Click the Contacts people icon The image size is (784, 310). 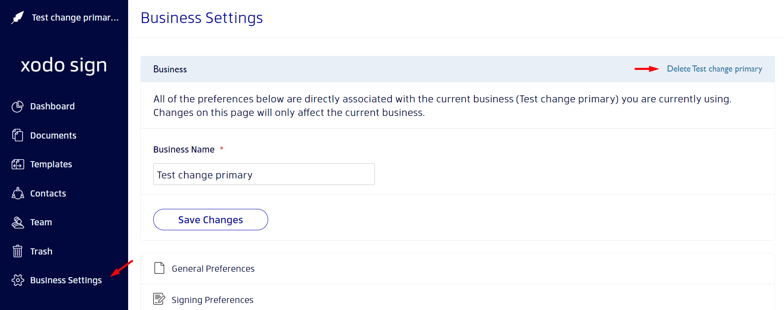coord(18,193)
